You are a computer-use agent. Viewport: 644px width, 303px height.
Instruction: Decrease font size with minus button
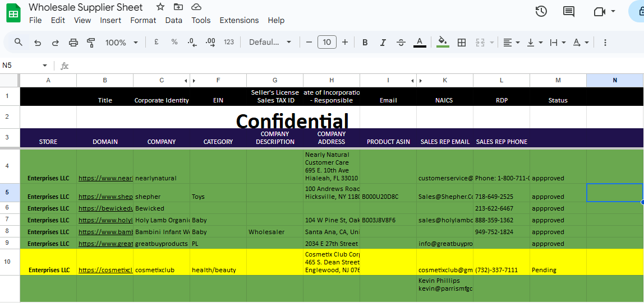pyautogui.click(x=309, y=42)
